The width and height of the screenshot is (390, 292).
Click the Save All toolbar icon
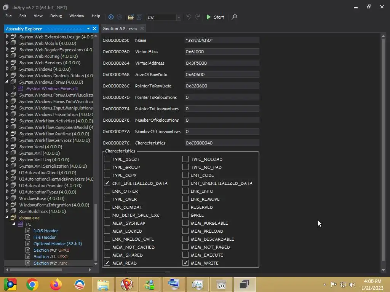click(139, 17)
